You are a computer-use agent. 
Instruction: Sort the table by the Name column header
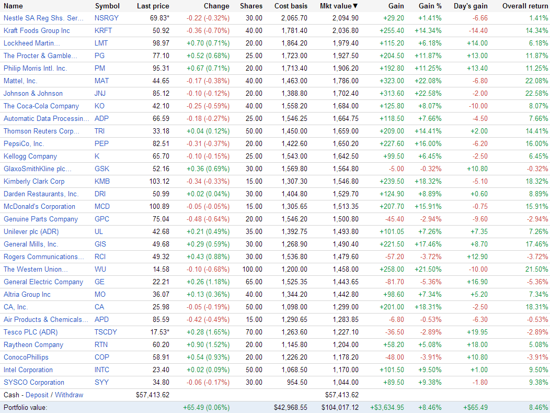(13, 6)
